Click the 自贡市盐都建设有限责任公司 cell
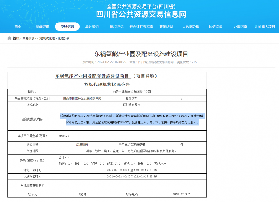This screenshot has height=202, width=279. pos(132,92)
